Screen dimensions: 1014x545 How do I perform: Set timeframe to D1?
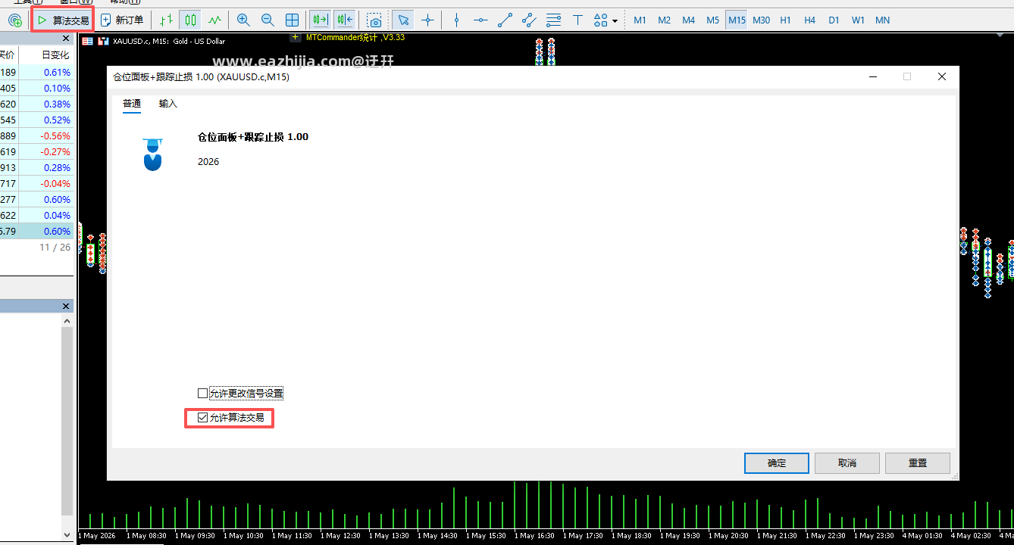(834, 20)
